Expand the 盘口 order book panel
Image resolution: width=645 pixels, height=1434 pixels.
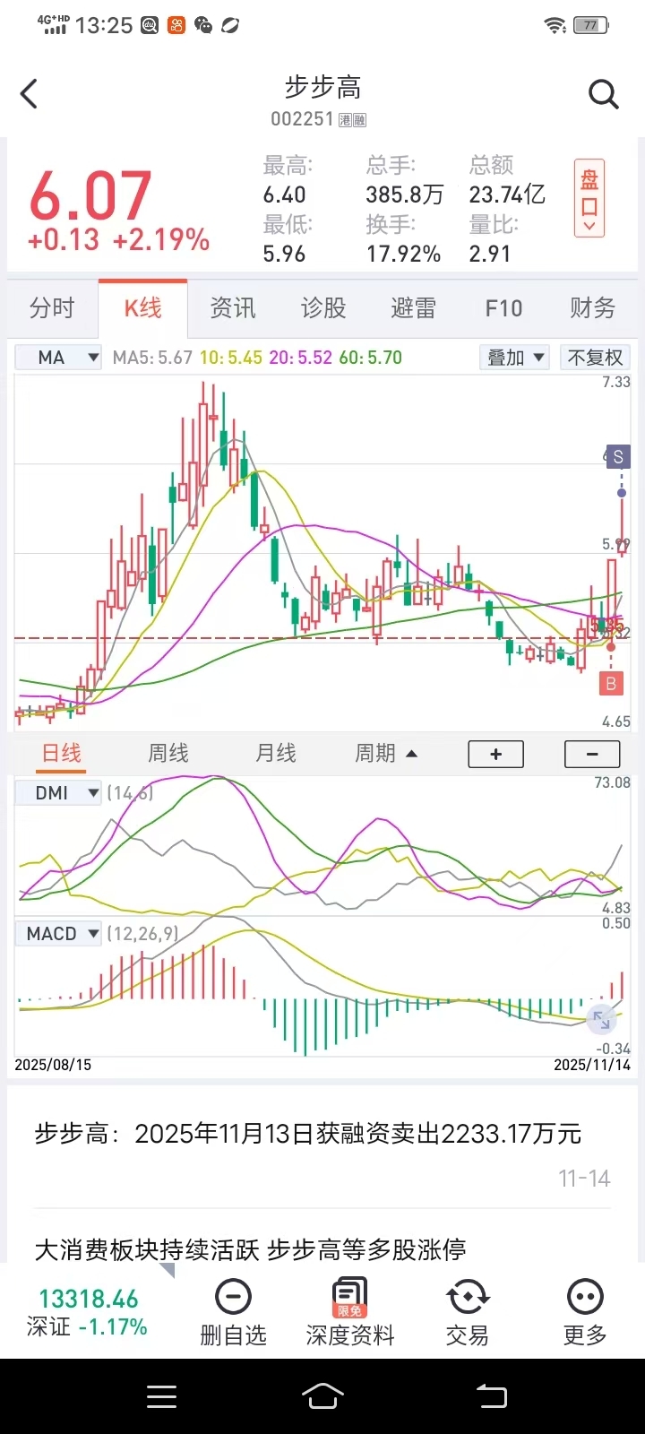[x=589, y=198]
